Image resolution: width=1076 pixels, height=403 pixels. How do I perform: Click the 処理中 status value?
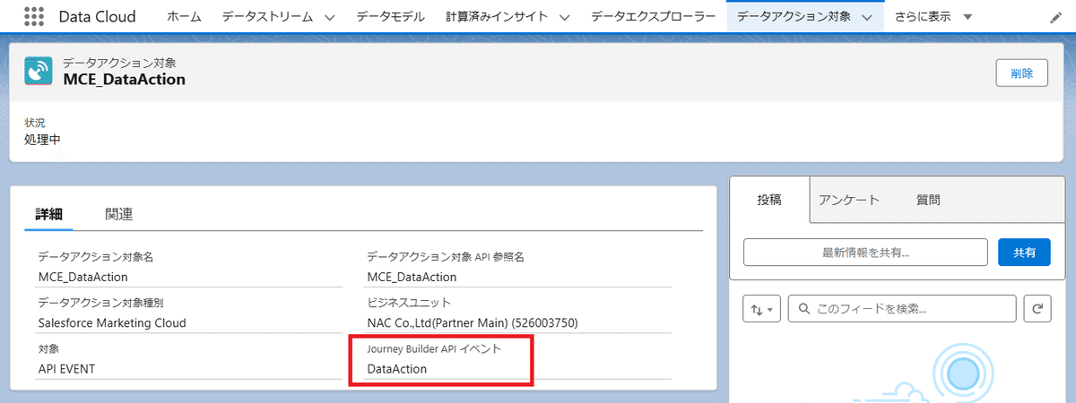coord(42,139)
